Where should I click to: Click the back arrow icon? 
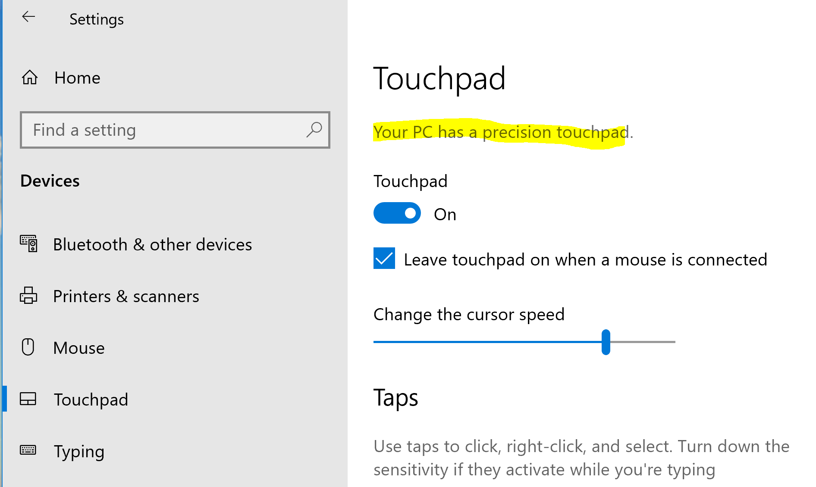(28, 16)
